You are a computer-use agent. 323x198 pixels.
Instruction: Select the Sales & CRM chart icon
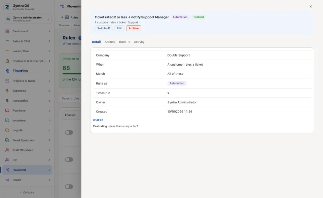pos(7,41)
